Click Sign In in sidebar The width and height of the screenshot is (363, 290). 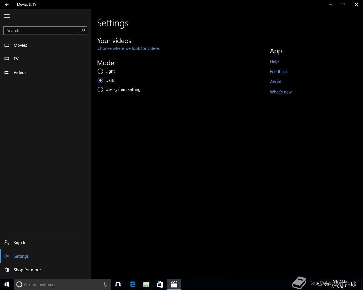pos(20,243)
